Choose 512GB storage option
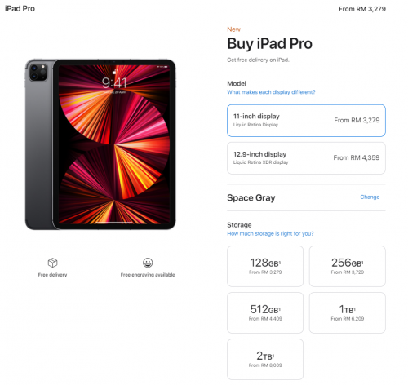408x385 pixels. (x=265, y=312)
